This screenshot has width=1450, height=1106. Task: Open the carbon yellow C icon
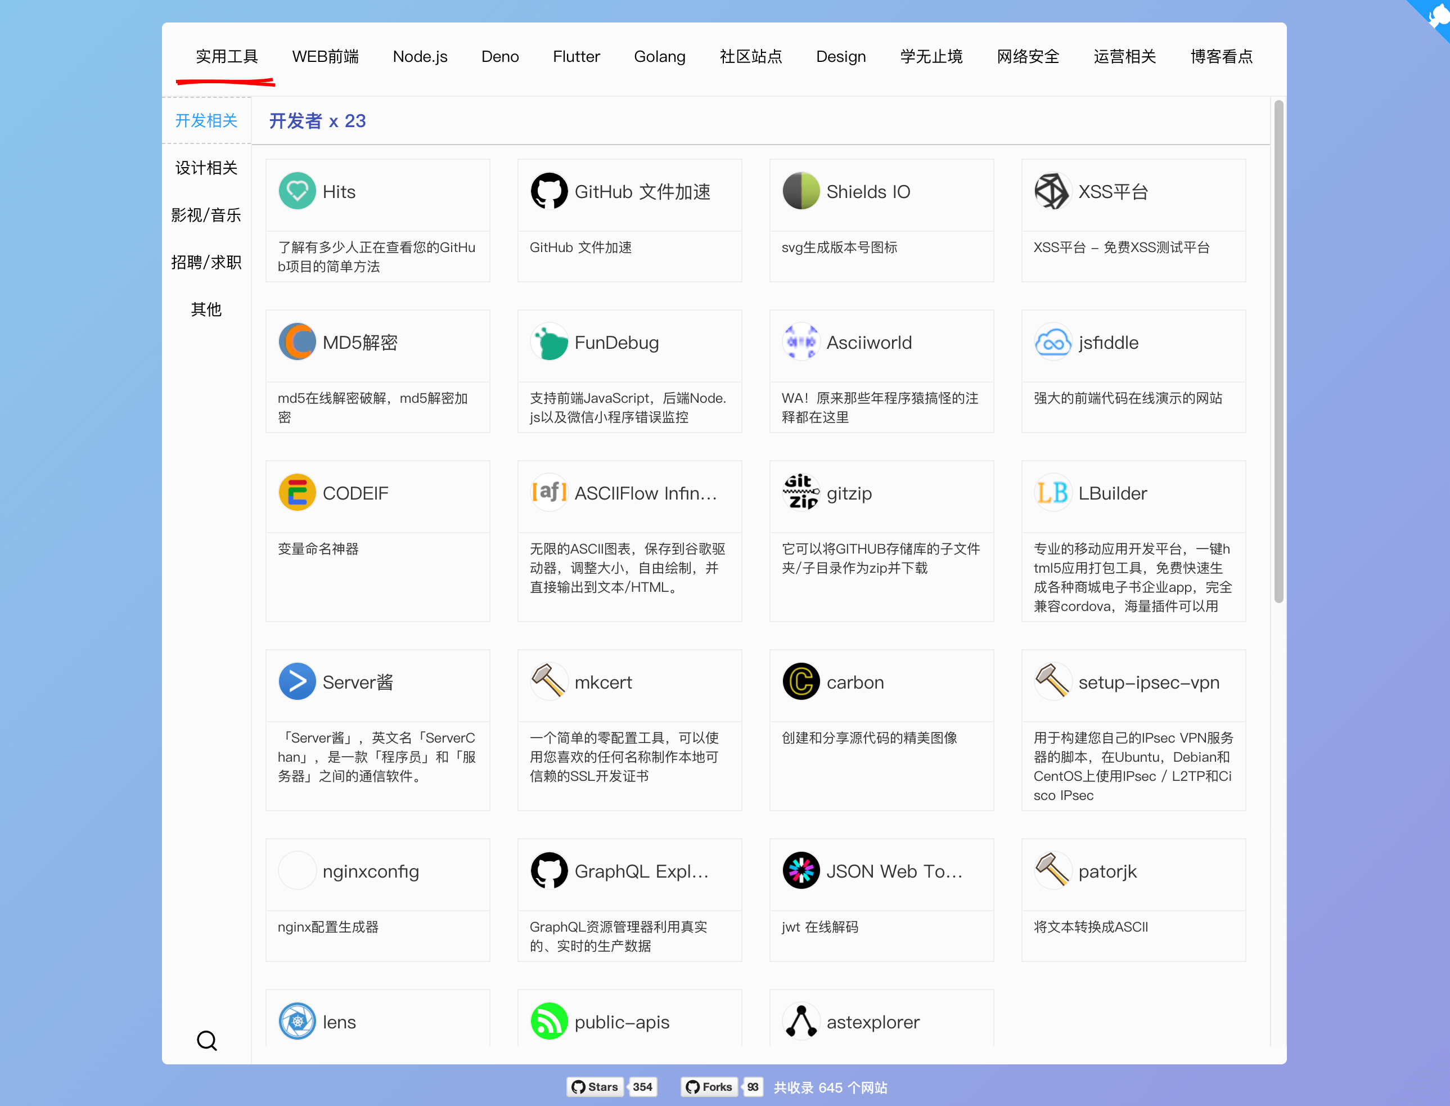(800, 682)
